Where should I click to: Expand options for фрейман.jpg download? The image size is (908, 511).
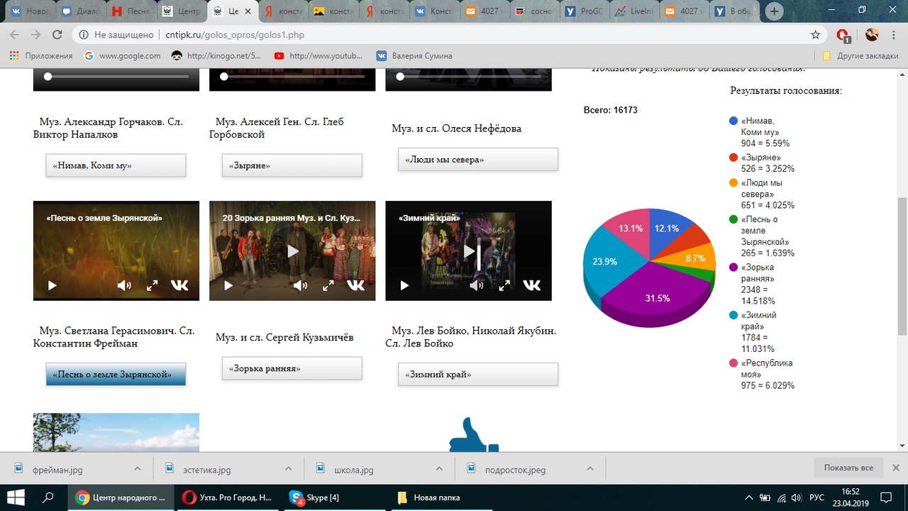[x=138, y=469]
